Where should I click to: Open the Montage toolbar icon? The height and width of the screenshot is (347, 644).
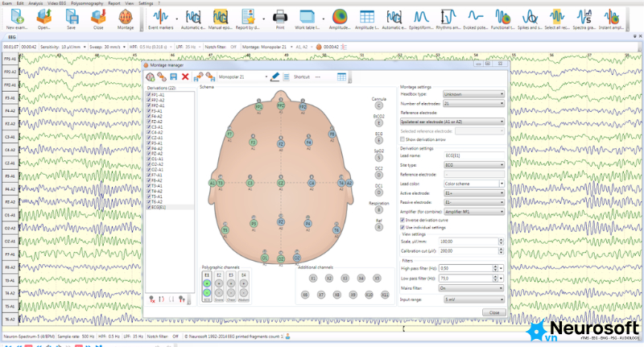click(x=126, y=19)
